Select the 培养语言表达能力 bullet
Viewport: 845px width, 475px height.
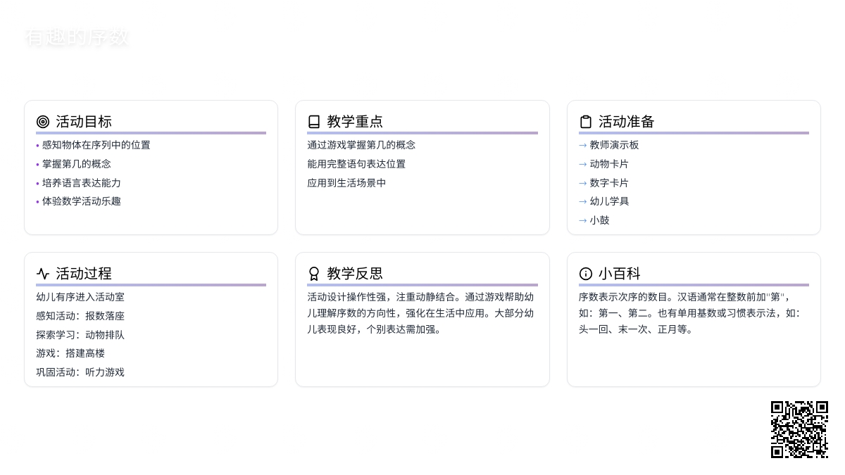tap(81, 183)
